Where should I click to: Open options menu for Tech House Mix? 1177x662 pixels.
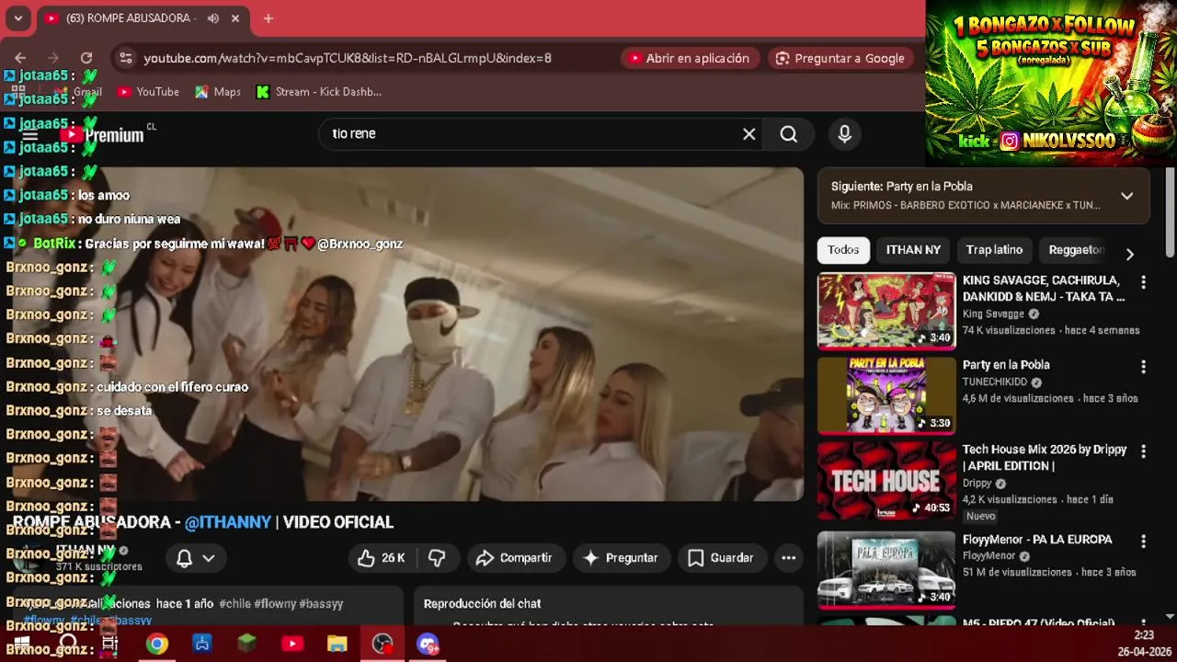1144,451
